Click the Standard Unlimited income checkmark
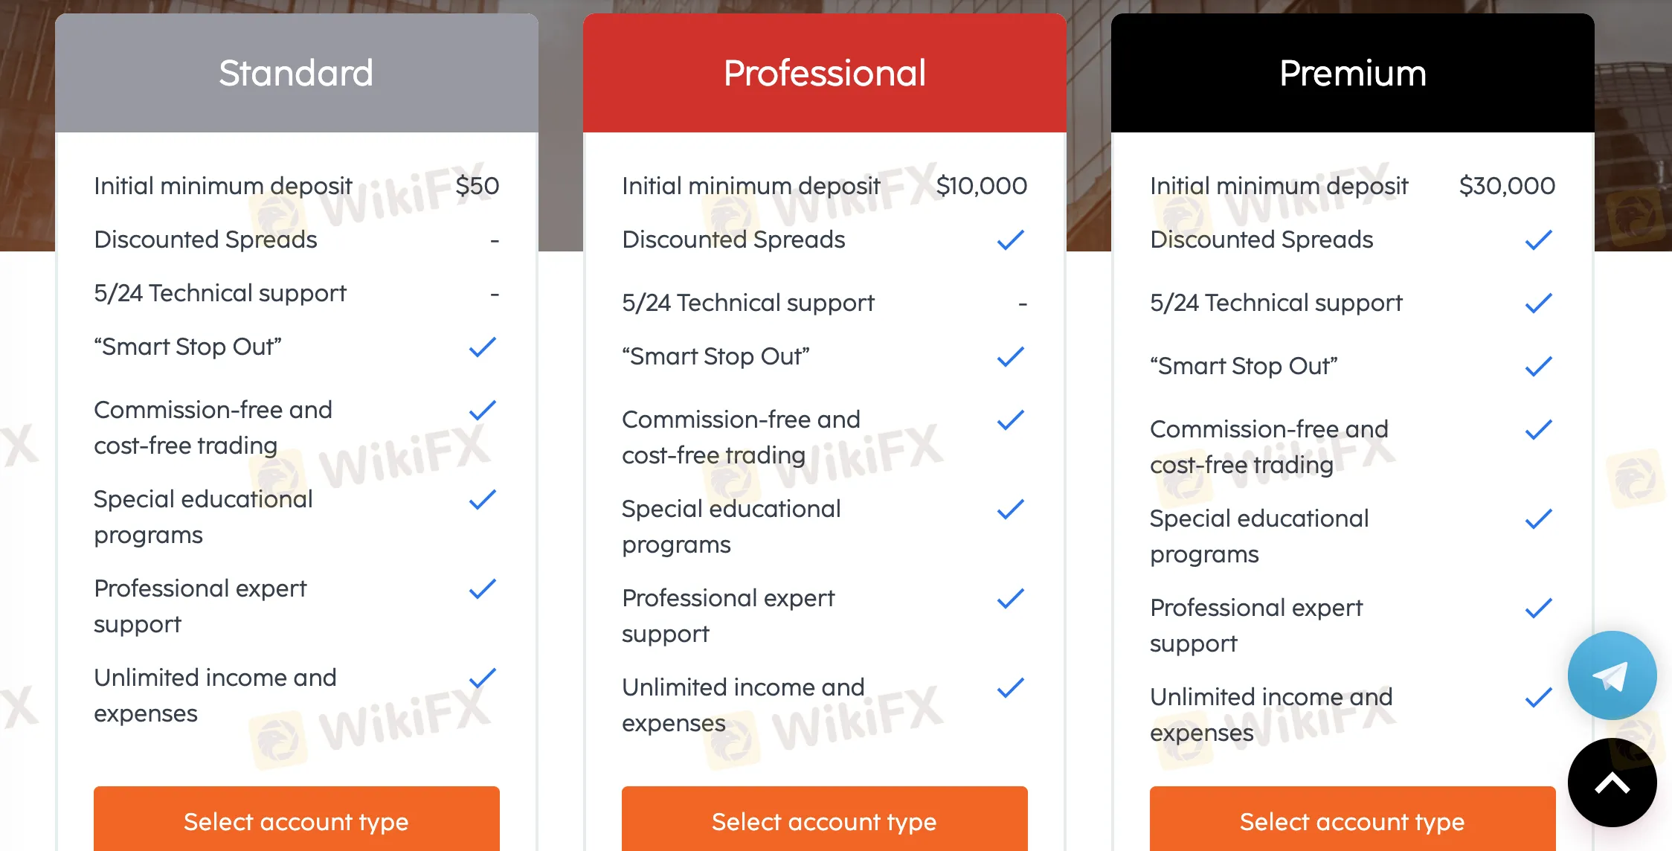 point(482,677)
